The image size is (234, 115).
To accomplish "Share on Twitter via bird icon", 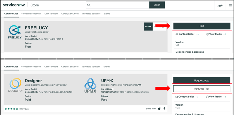I will [159, 109].
